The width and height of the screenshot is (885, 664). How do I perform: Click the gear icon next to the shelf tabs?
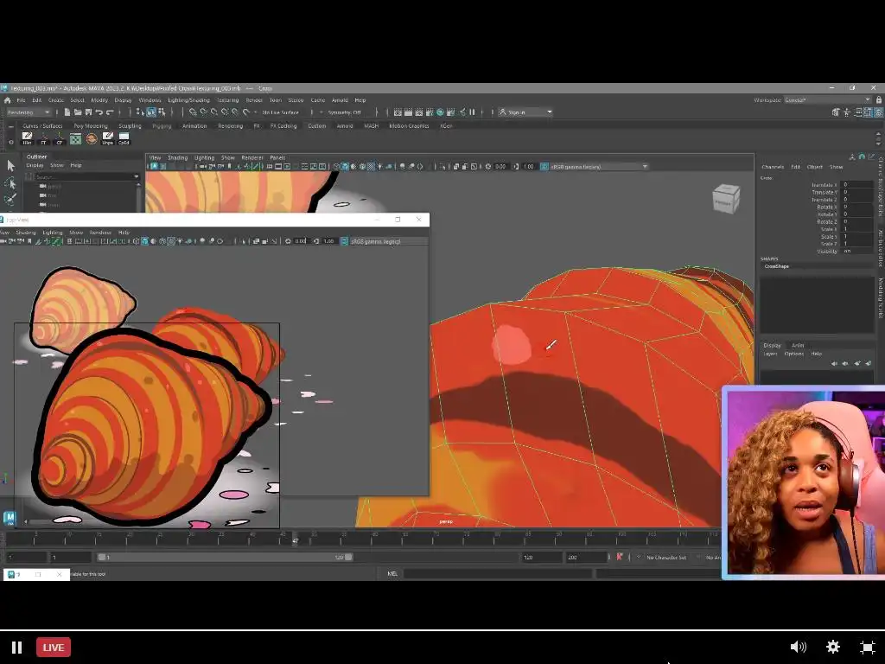10,142
